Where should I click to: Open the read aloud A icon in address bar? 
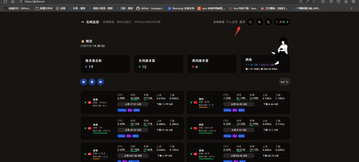click(x=307, y=1)
